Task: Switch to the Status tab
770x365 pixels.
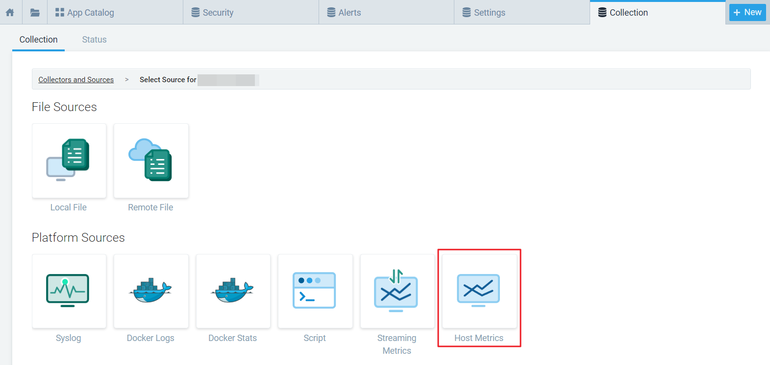Action: pos(94,40)
